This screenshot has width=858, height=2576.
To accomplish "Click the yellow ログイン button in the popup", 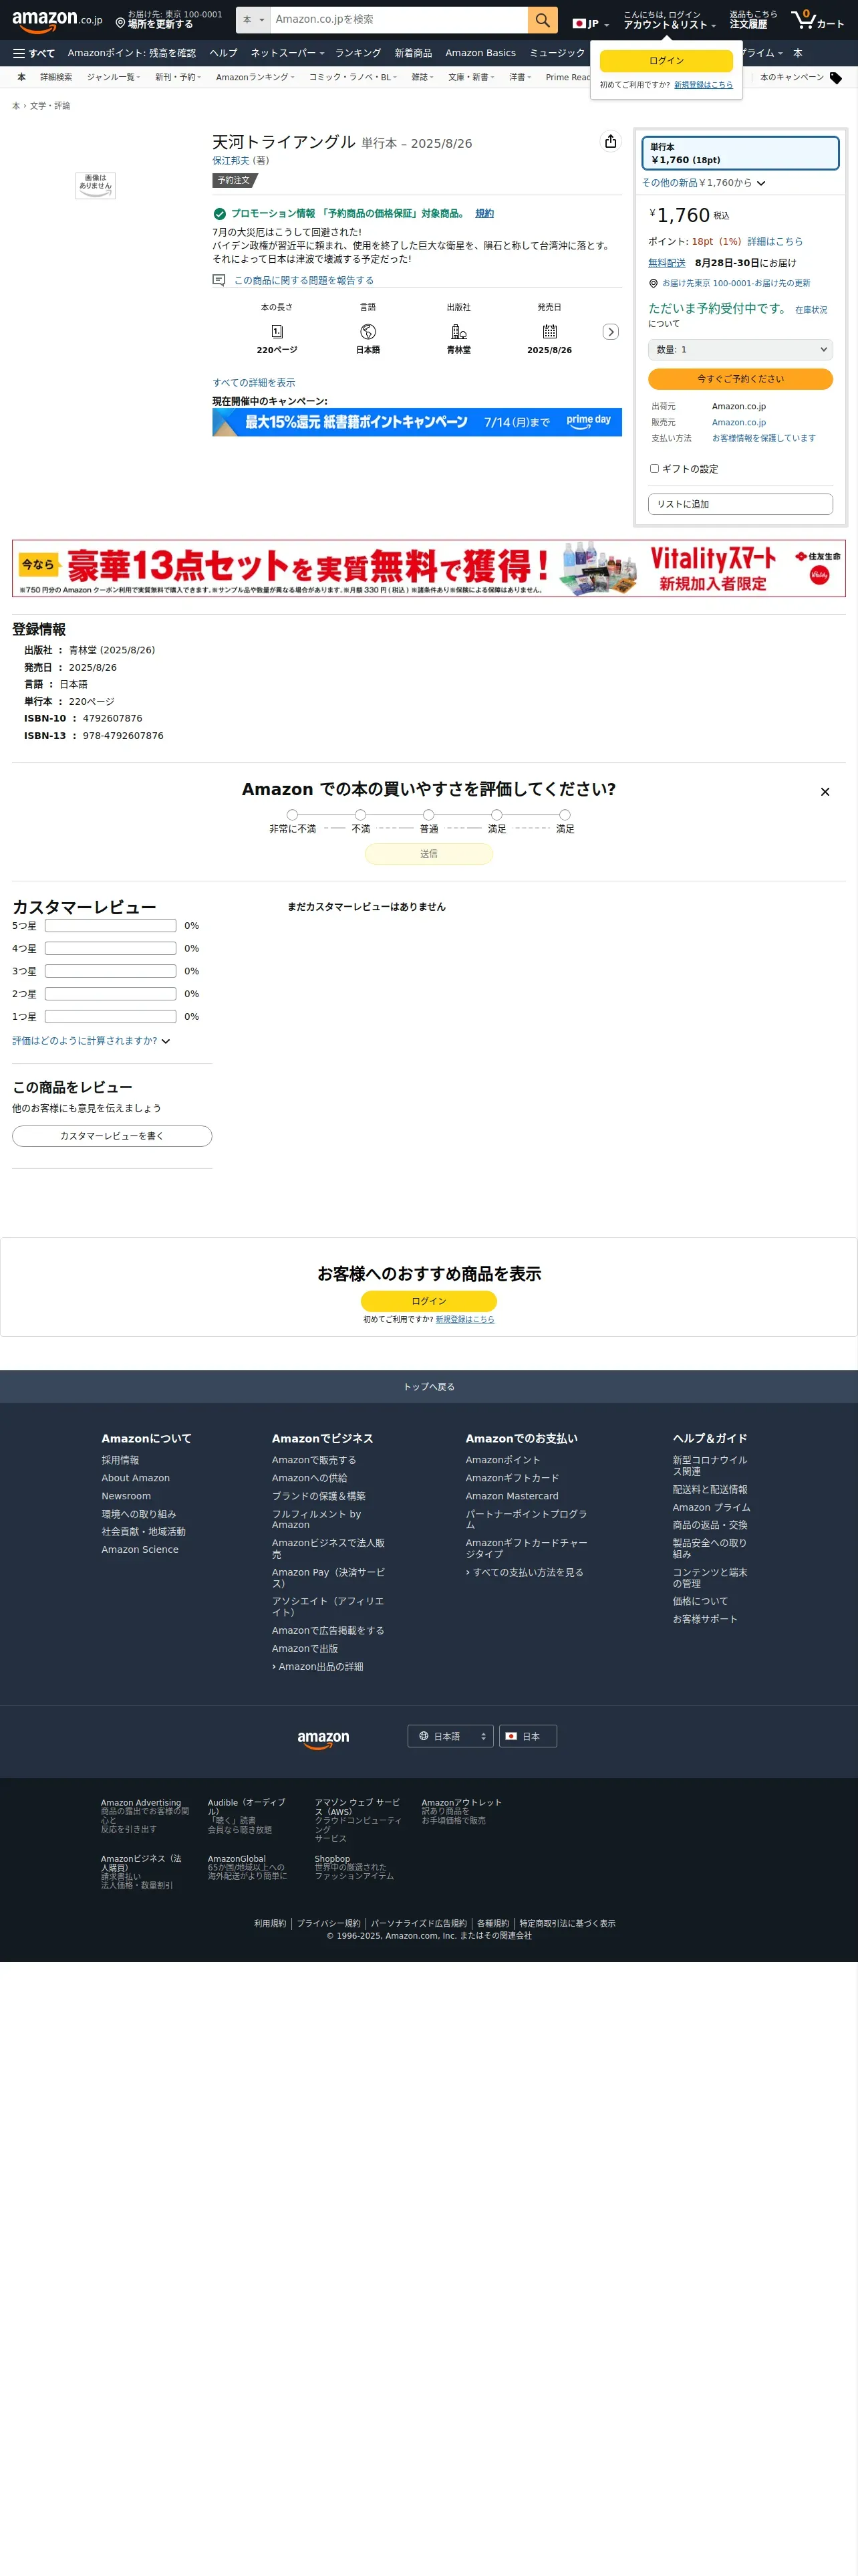I will click(x=666, y=61).
